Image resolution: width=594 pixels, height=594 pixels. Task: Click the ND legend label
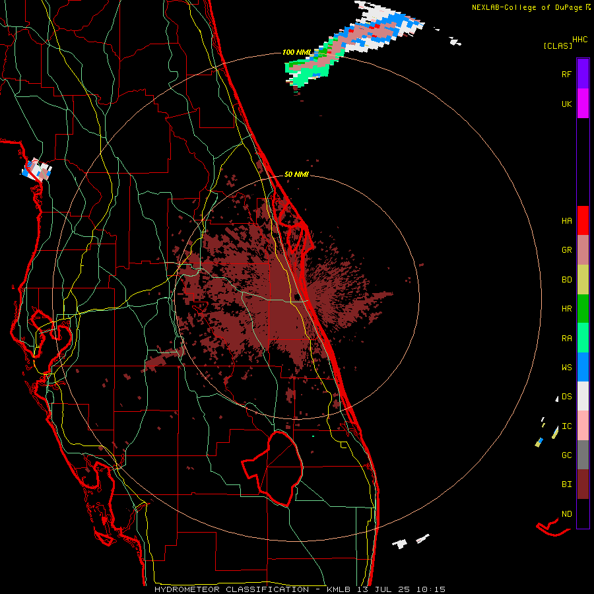pos(566,514)
